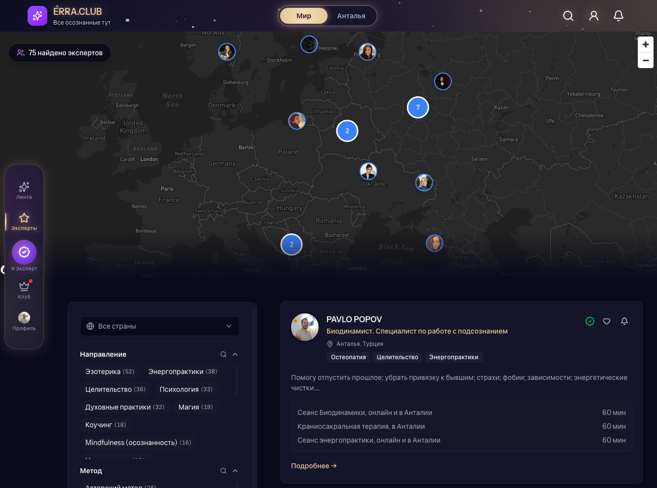Open the ERRA.CLUB logo home icon

coord(37,16)
